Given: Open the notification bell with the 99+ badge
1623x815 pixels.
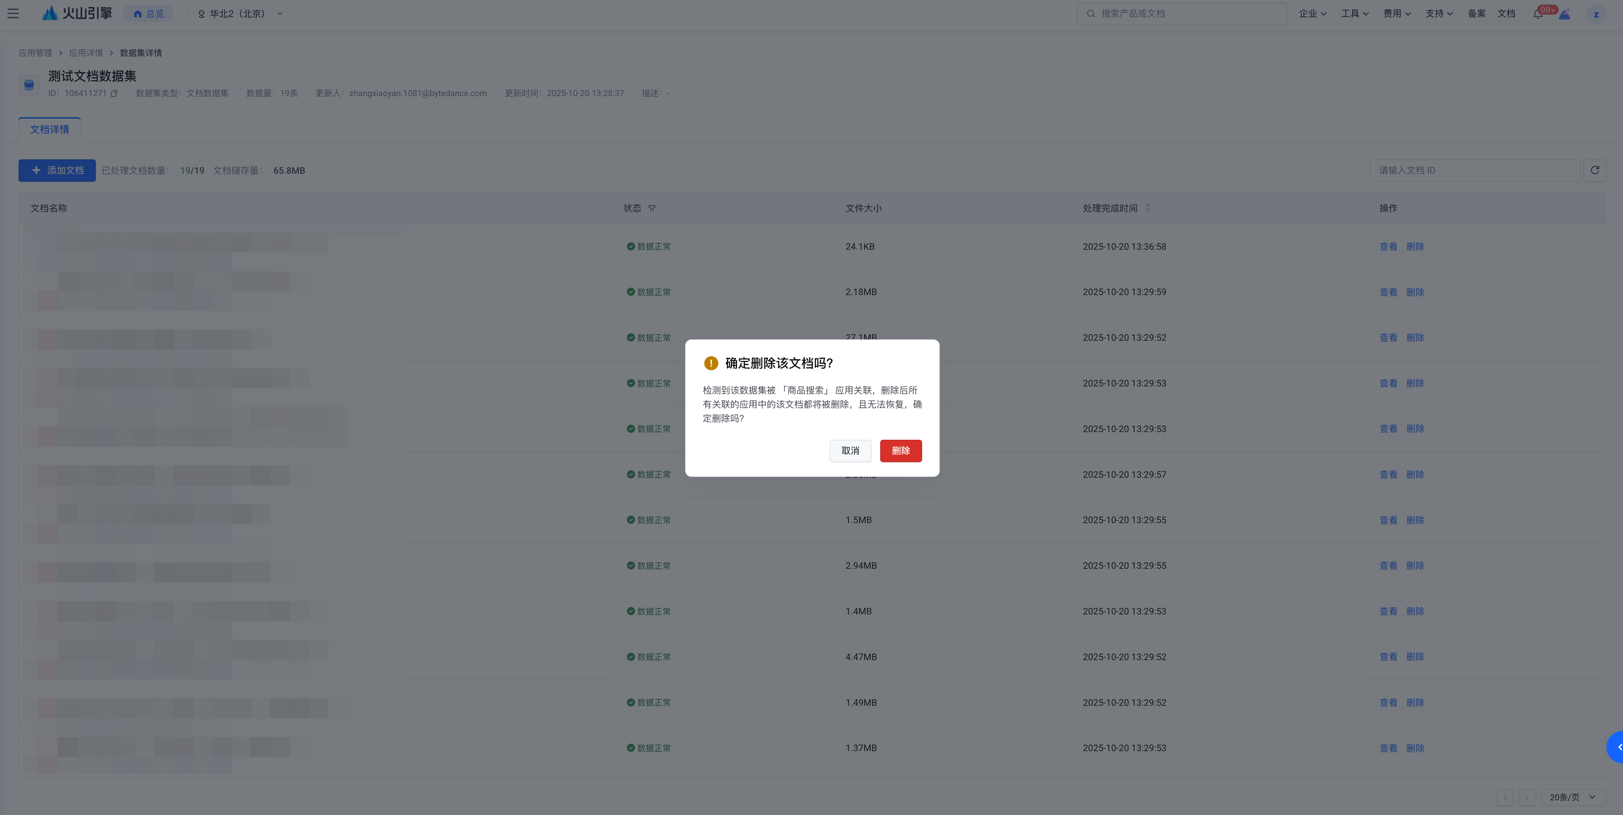Looking at the screenshot, I should coord(1538,14).
